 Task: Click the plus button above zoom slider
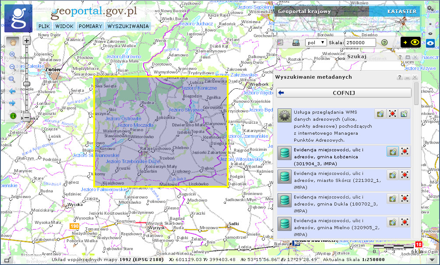coord(27,41)
